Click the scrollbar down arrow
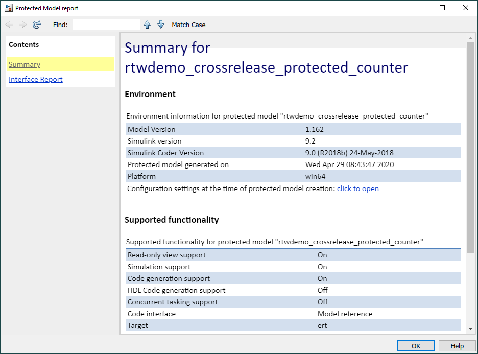Image resolution: width=478 pixels, height=354 pixels. tap(470, 328)
